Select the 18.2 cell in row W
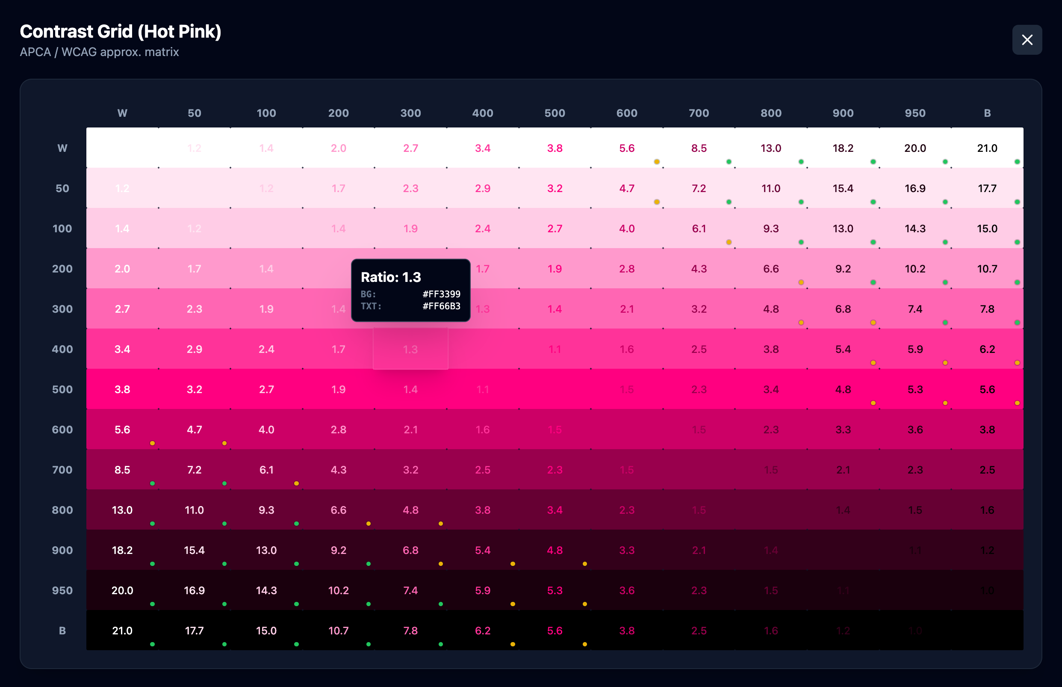Screen dimensions: 1062x687 [843, 148]
